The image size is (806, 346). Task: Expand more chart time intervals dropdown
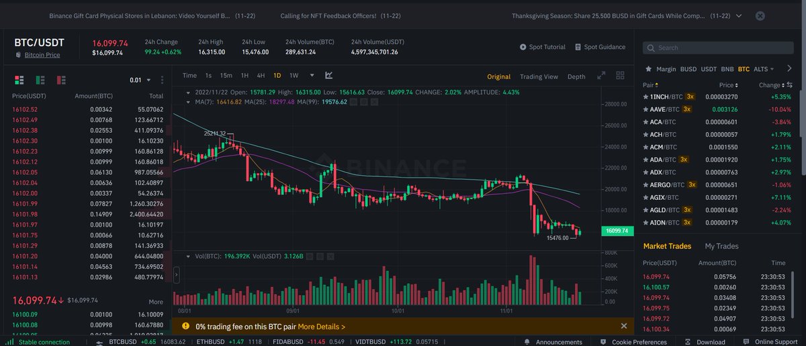click(x=312, y=76)
